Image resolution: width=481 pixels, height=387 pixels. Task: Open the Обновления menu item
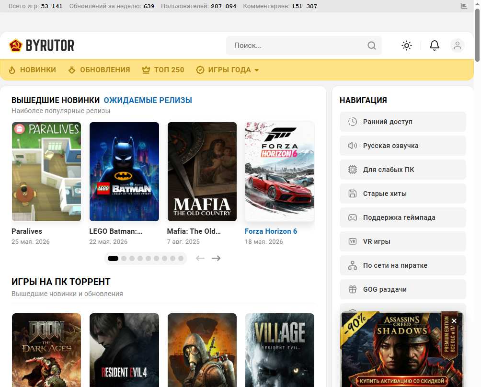click(105, 70)
